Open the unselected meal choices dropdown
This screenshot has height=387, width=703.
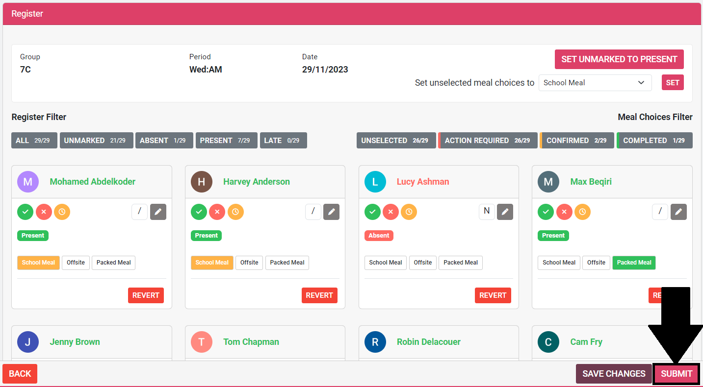[x=595, y=83]
